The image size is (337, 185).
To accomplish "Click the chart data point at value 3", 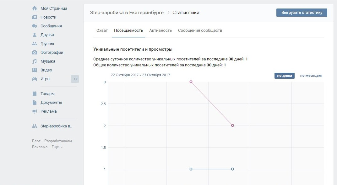I will [x=191, y=82].
